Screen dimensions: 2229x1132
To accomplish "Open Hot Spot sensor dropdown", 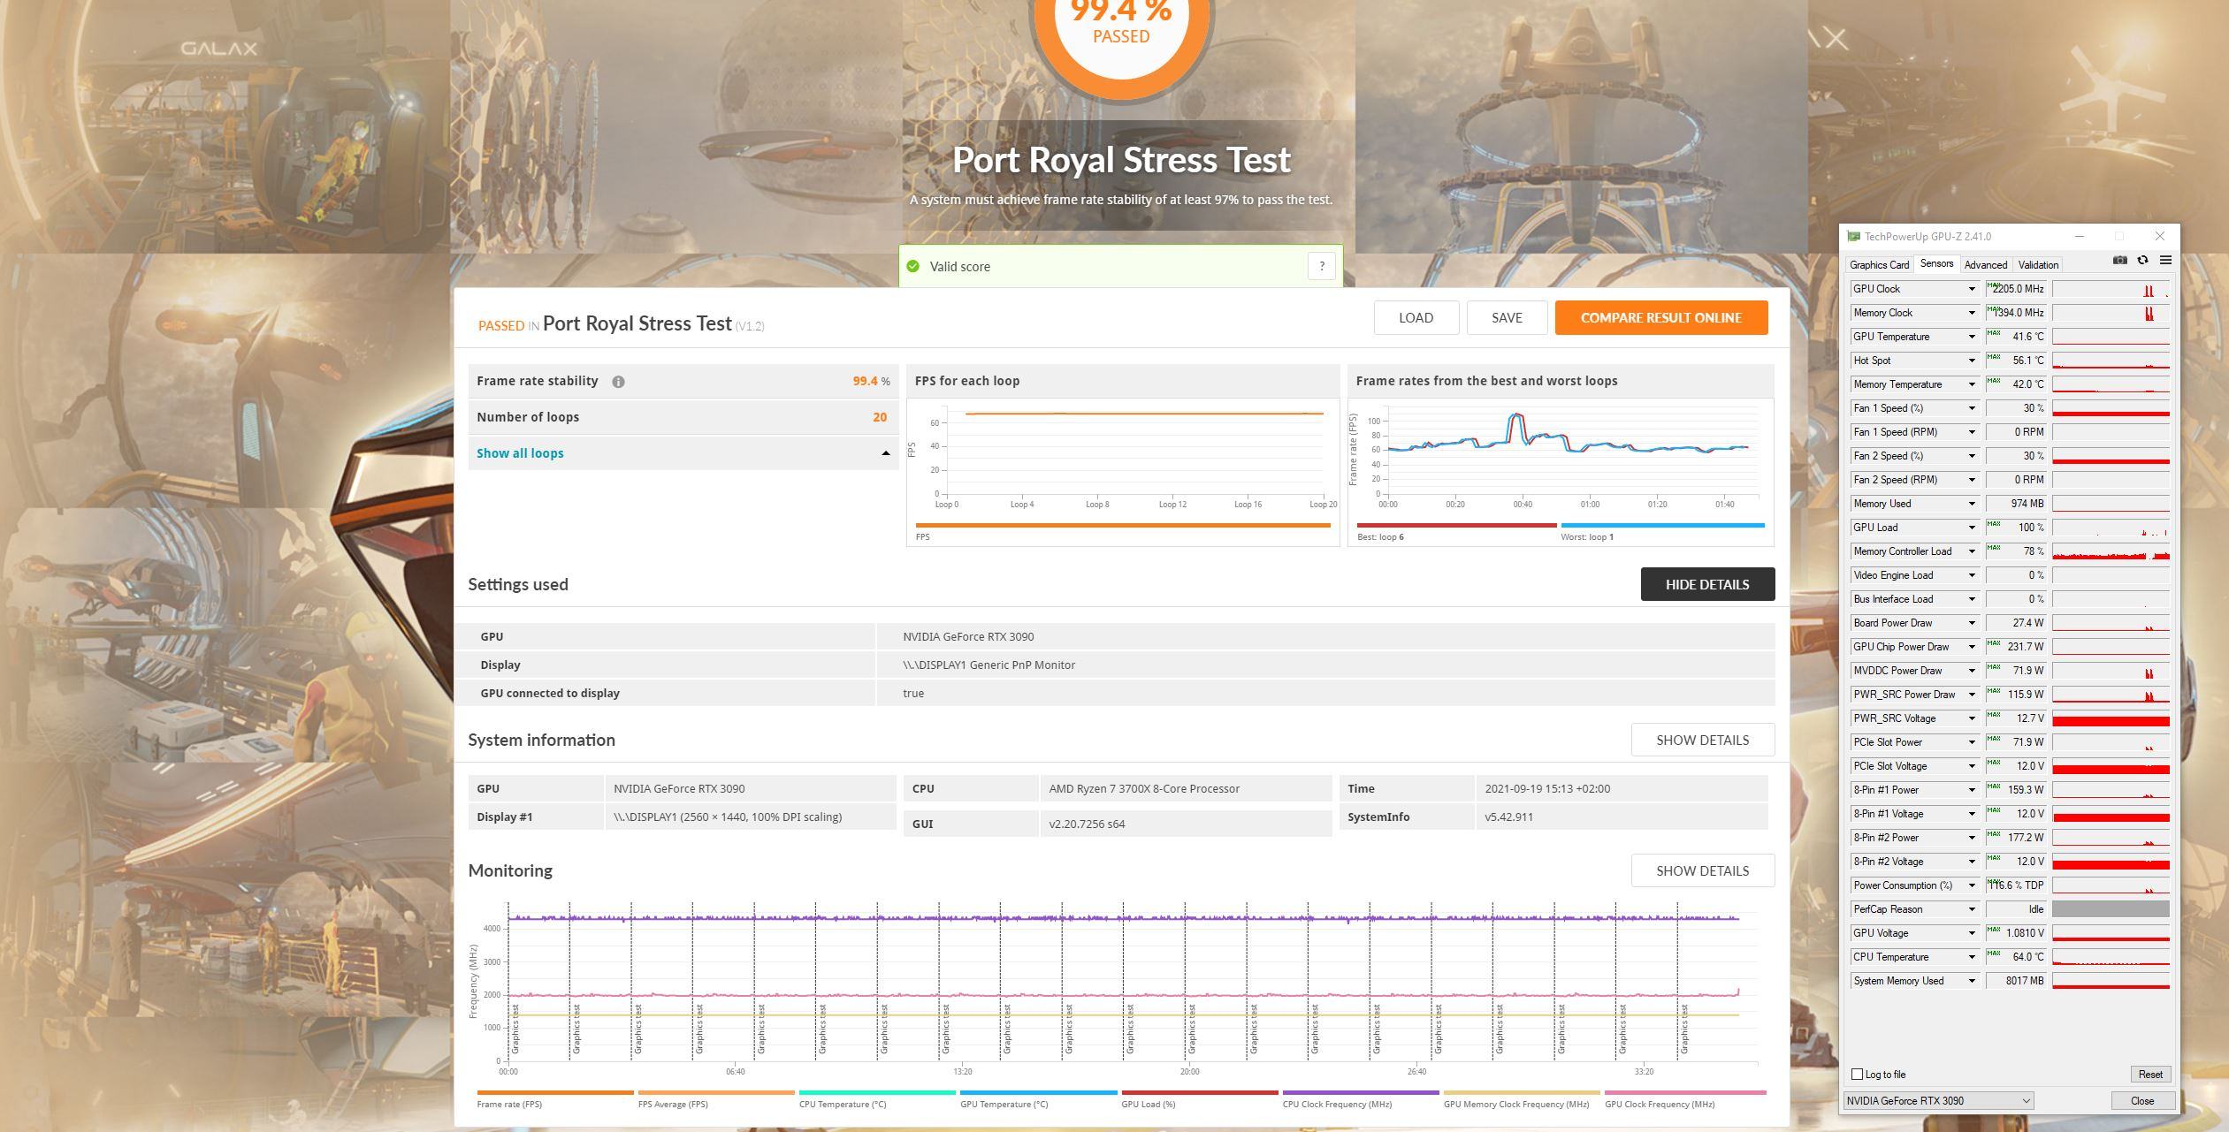I will tap(1971, 361).
